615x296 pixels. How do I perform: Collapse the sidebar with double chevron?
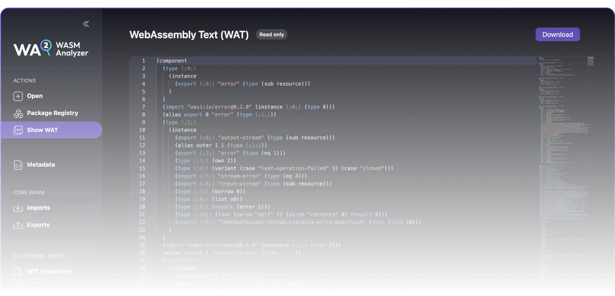click(x=86, y=24)
